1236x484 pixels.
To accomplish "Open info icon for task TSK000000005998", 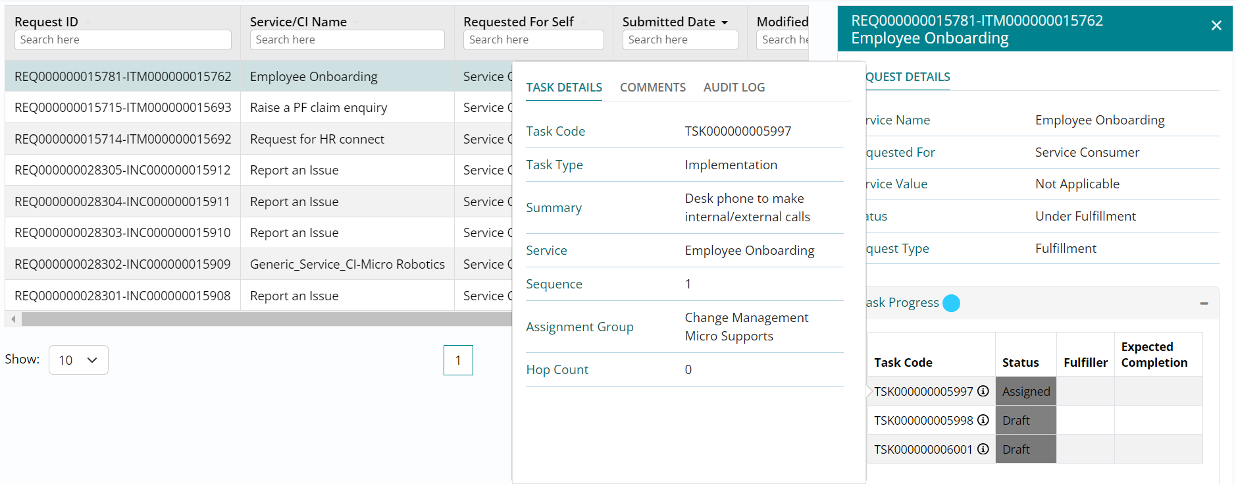I will point(983,420).
